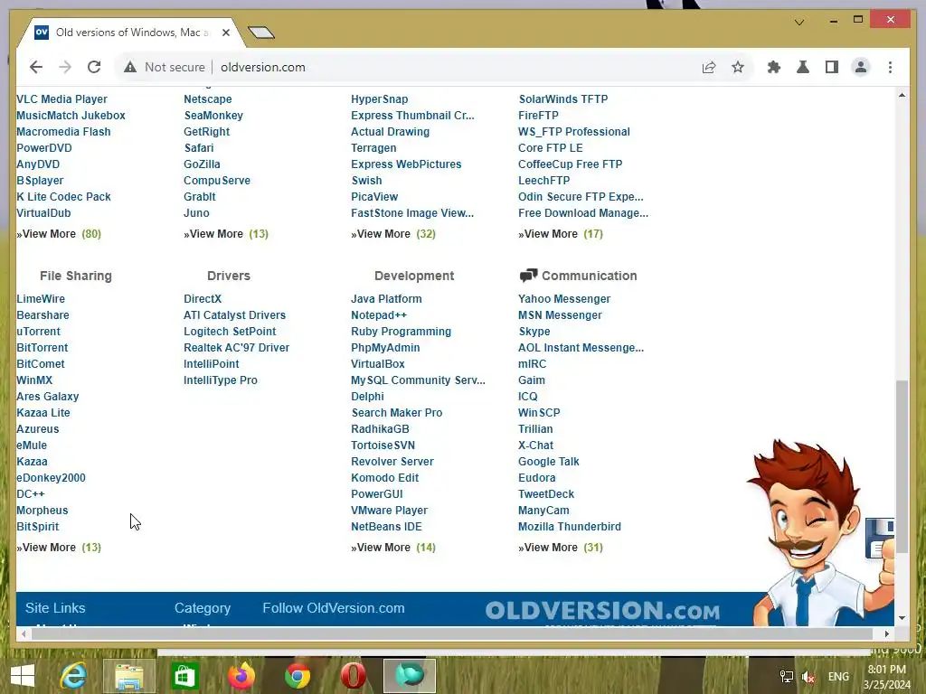Viewport: 926px width, 694px height.
Task: Click the Development category heading
Action: tap(414, 276)
